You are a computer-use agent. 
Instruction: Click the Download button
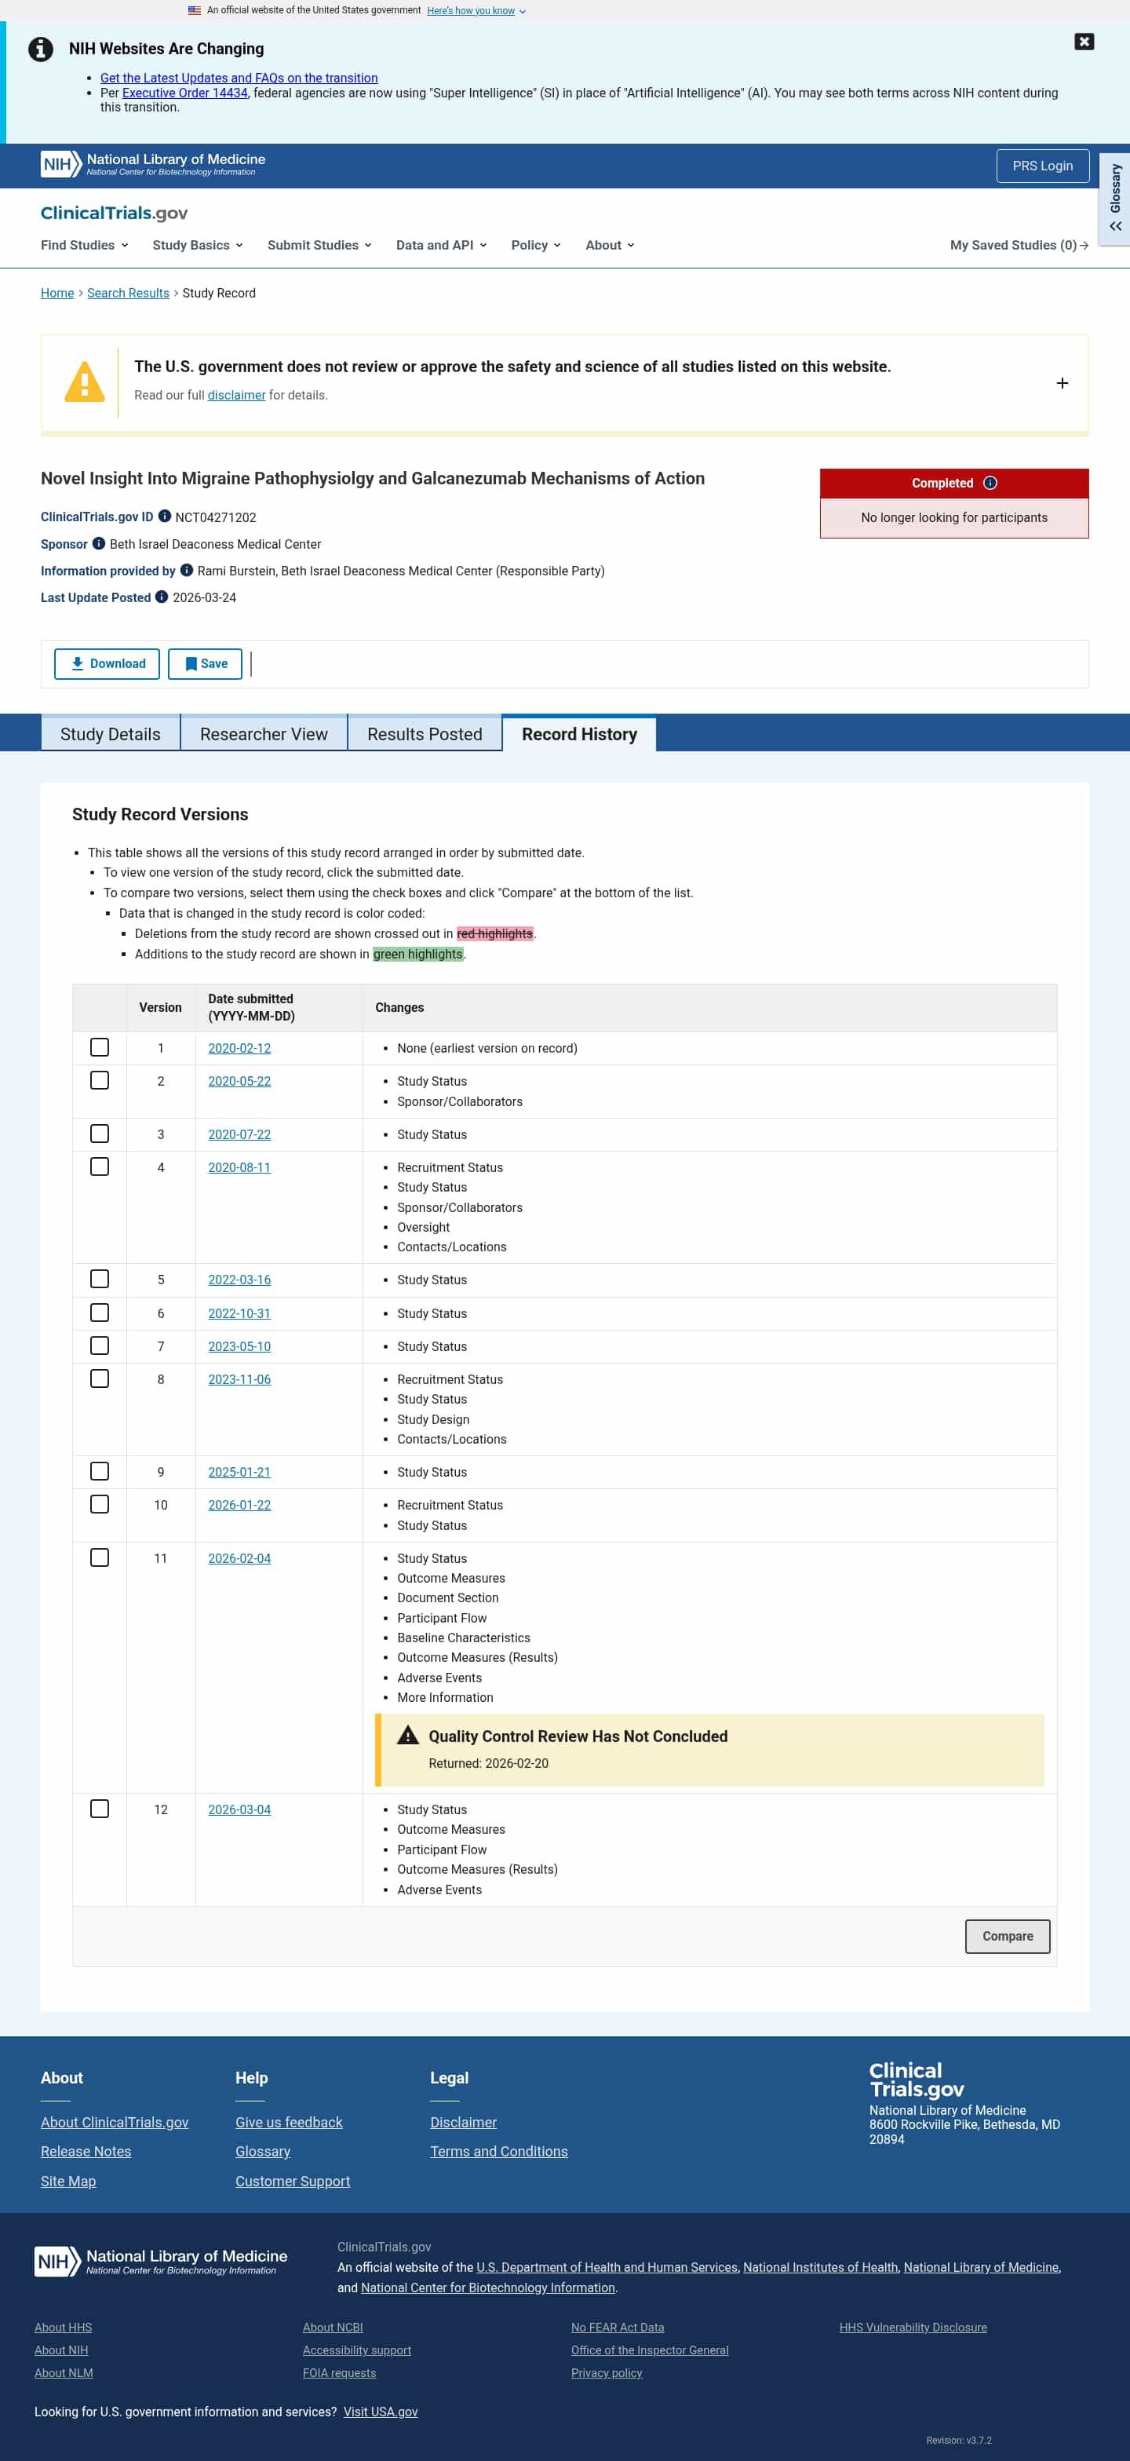point(107,664)
